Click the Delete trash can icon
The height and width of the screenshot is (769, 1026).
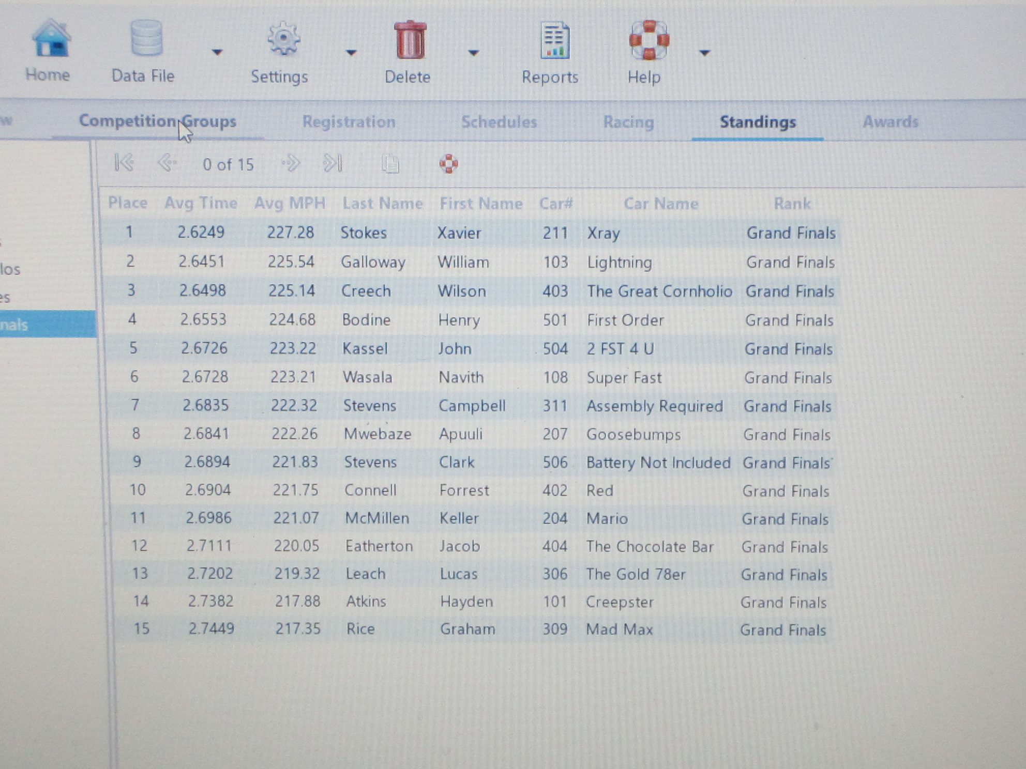click(410, 40)
